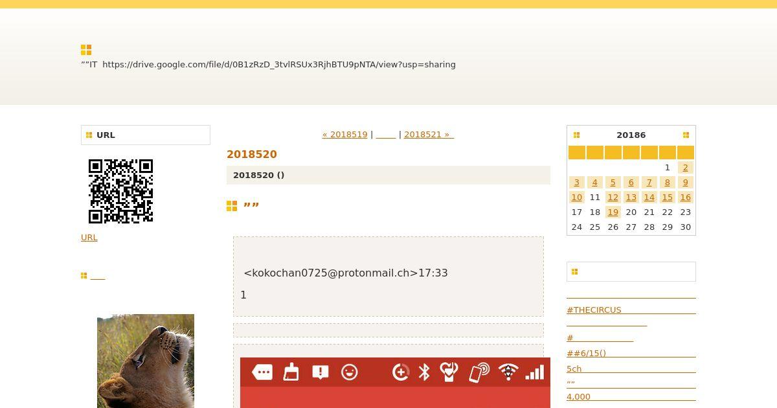Open the #THECIRCUS sidebar link
The image size is (777, 408).
[594, 310]
